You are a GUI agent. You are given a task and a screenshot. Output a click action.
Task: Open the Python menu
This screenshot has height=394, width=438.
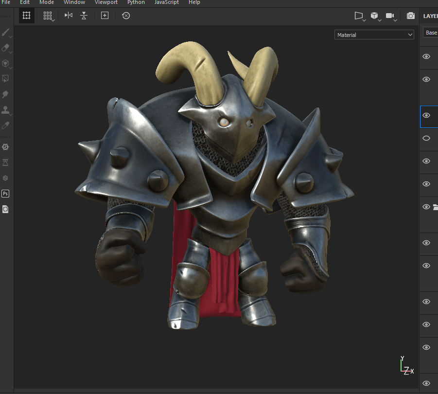point(136,2)
